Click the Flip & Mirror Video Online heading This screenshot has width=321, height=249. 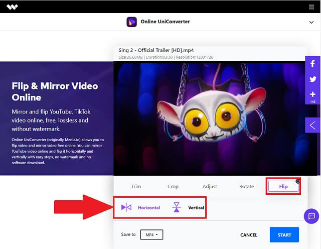tap(55, 91)
